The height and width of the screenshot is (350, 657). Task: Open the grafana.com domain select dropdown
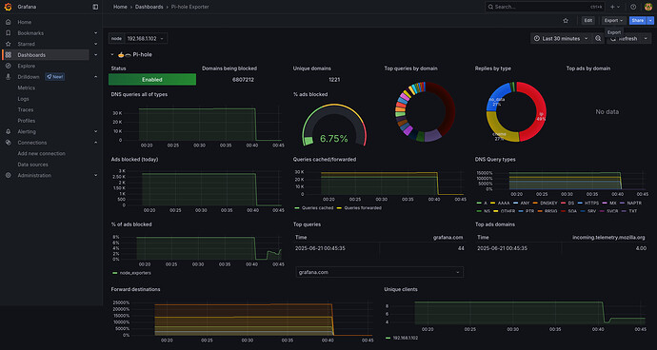380,272
